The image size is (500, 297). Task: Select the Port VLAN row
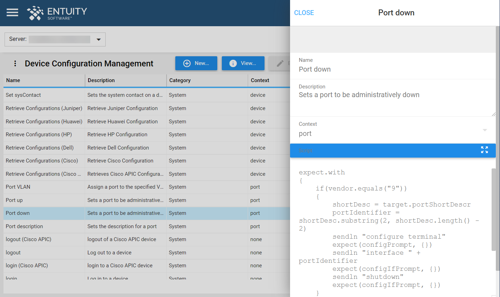pyautogui.click(x=44, y=187)
